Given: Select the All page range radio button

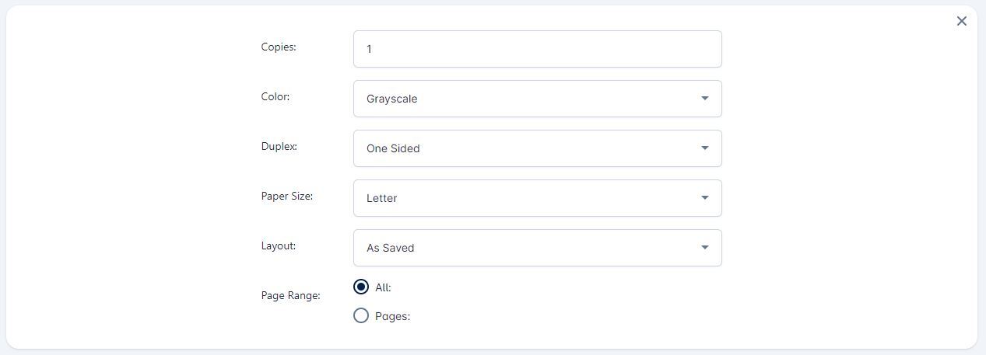Looking at the screenshot, I should click(x=361, y=287).
